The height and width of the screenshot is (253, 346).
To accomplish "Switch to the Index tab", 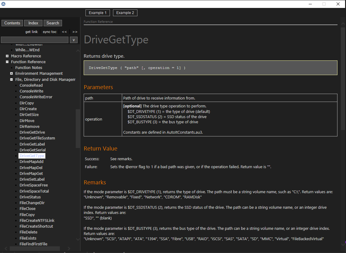I will (33, 23).
